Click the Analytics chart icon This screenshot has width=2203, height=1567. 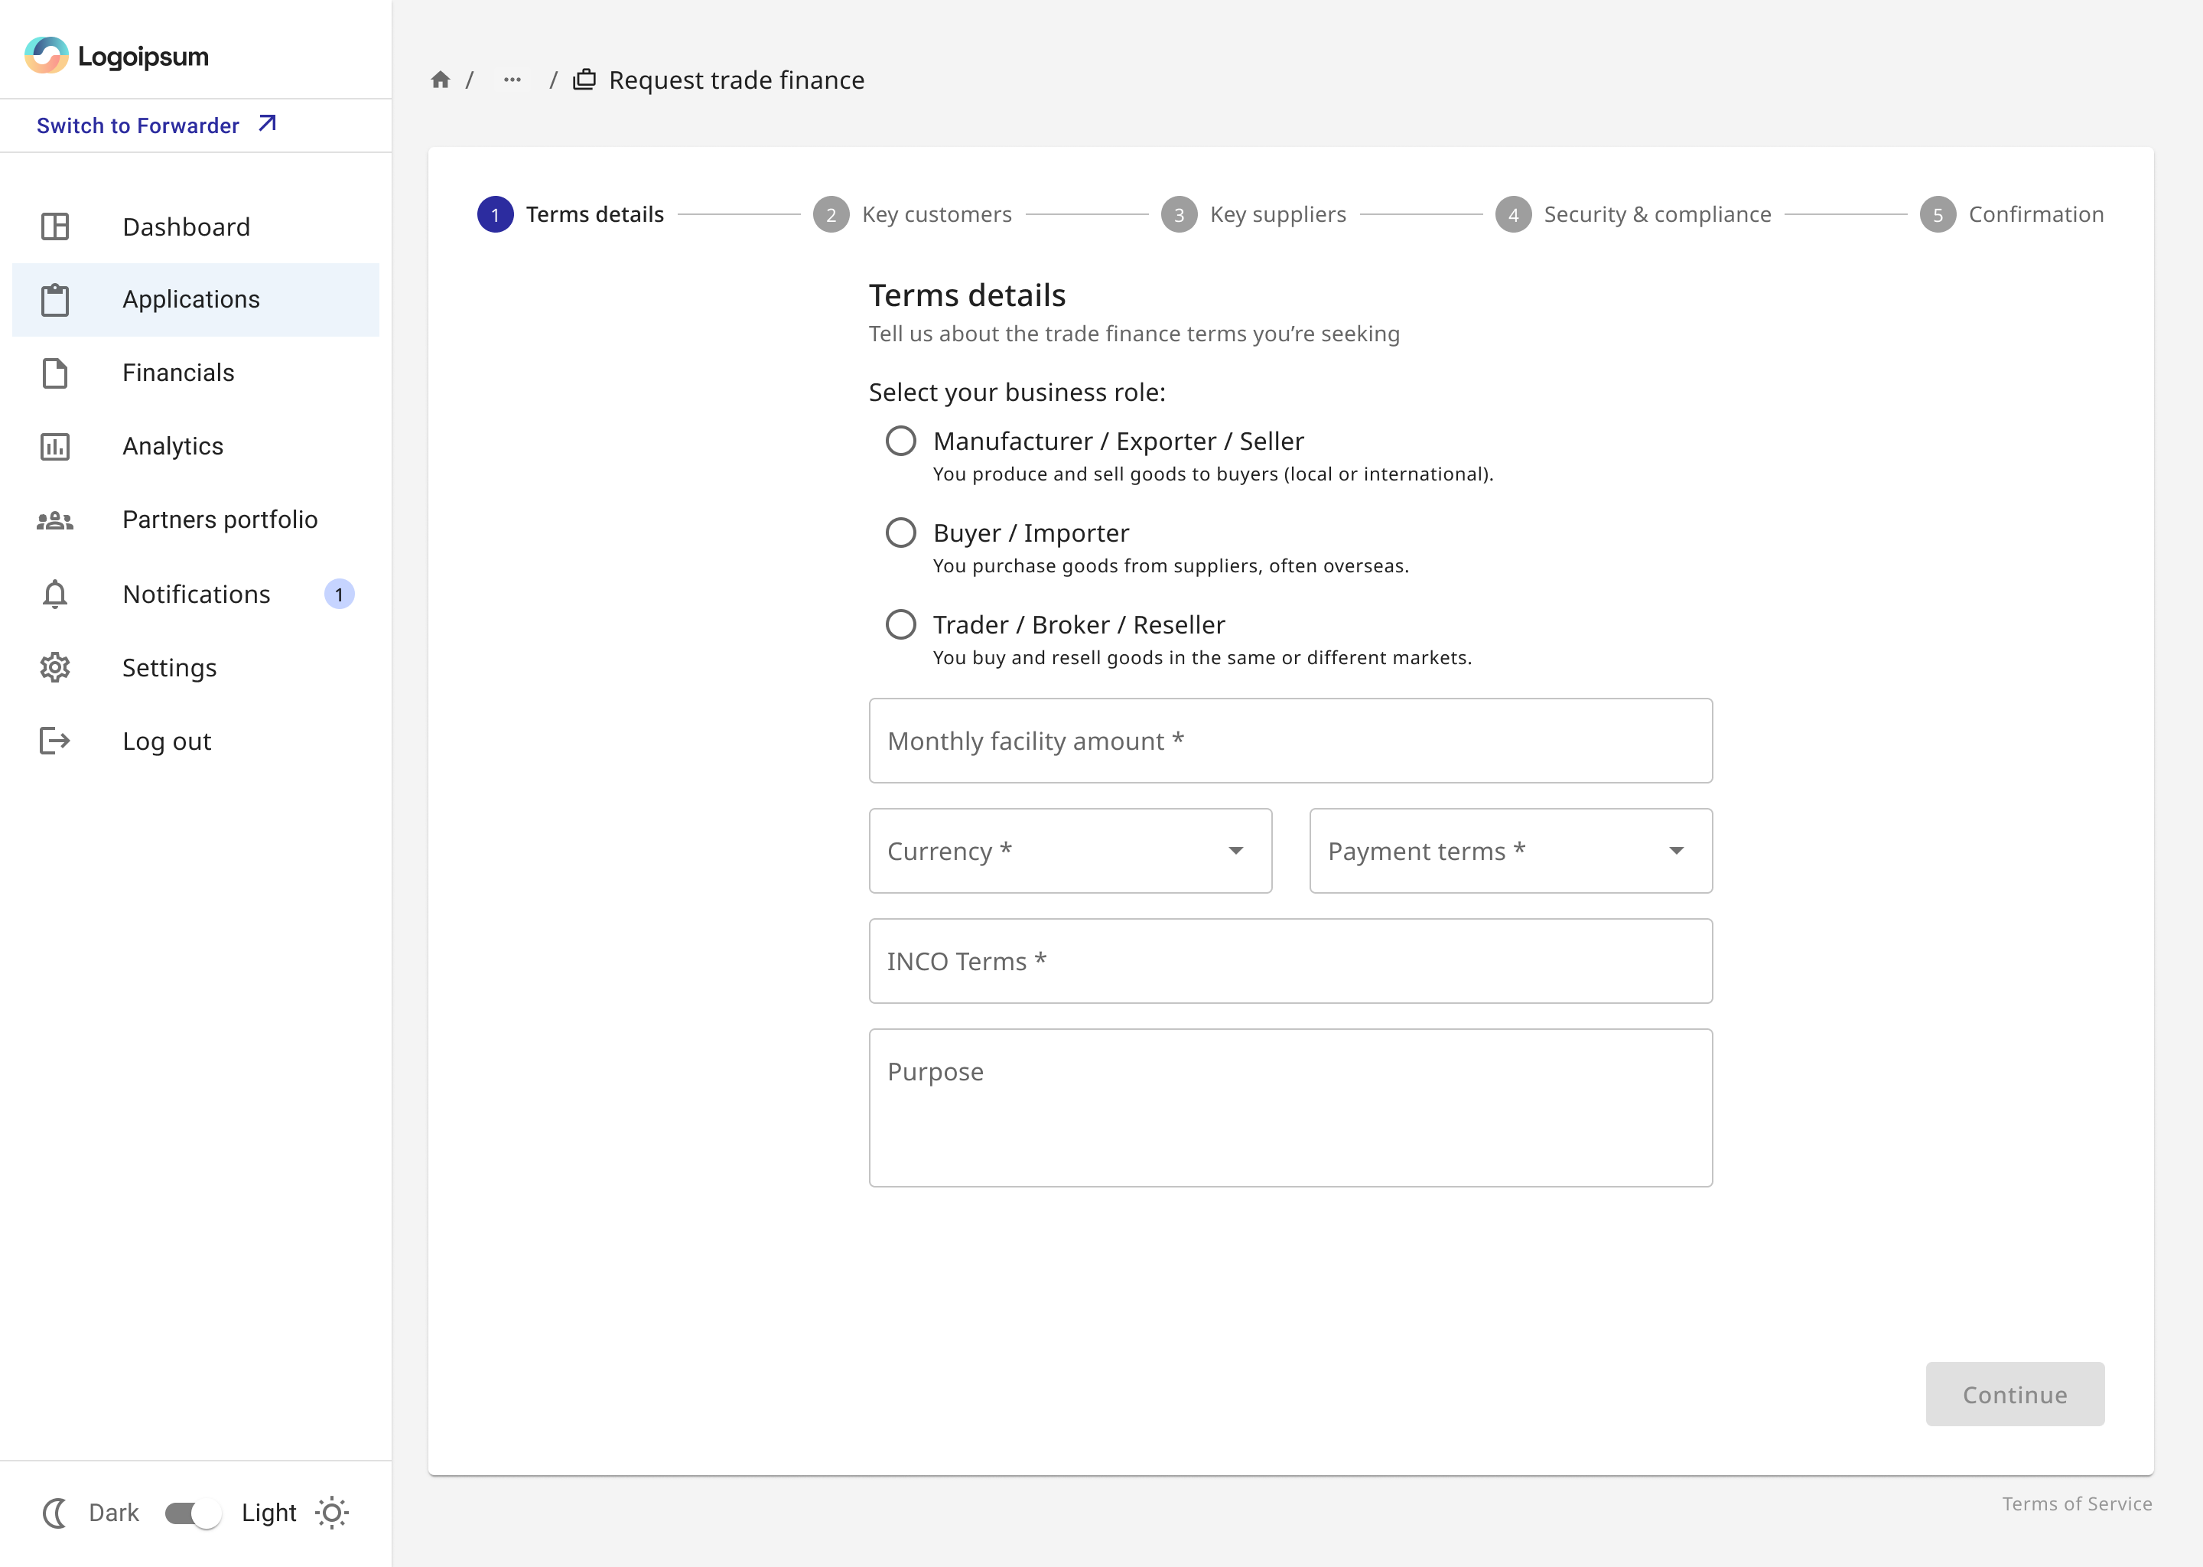55,447
